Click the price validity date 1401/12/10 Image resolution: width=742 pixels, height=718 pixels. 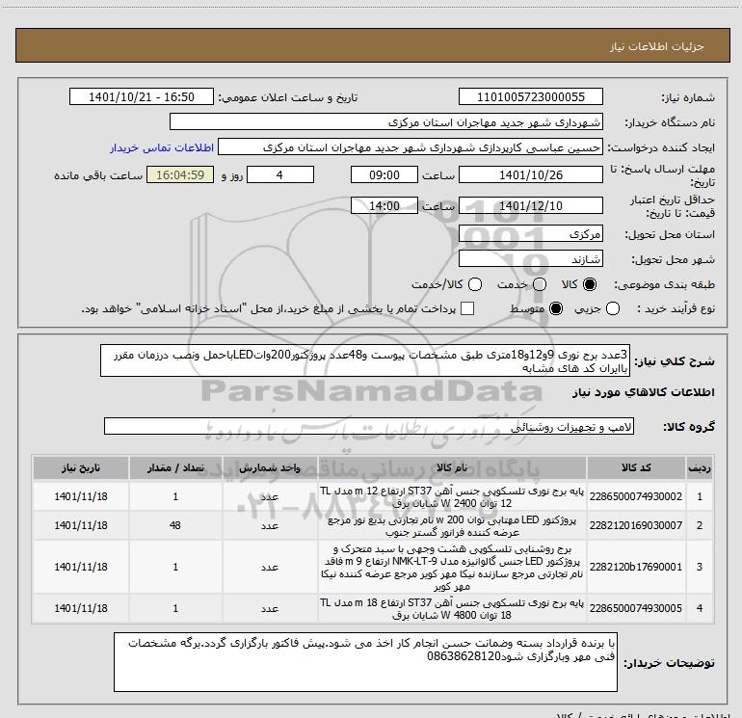[x=530, y=205]
